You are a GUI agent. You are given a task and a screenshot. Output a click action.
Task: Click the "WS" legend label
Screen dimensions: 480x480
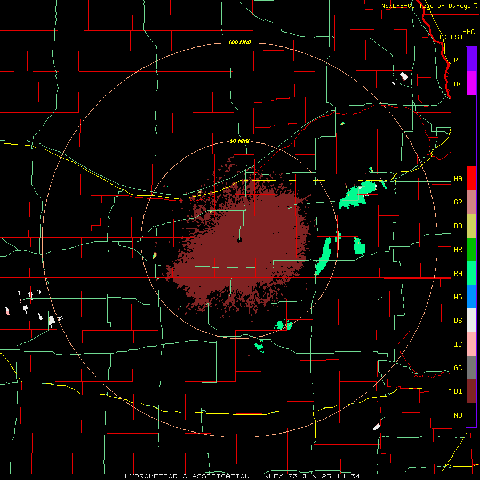click(458, 297)
